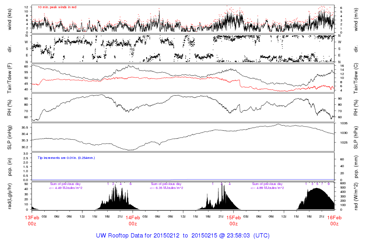Click the "rad (W/m^2)" axis label

pos(356,196)
